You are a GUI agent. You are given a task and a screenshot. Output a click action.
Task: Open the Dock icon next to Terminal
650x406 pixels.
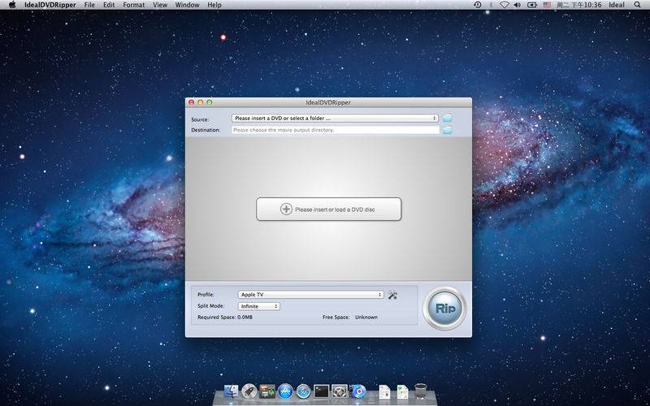pyautogui.click(x=340, y=391)
